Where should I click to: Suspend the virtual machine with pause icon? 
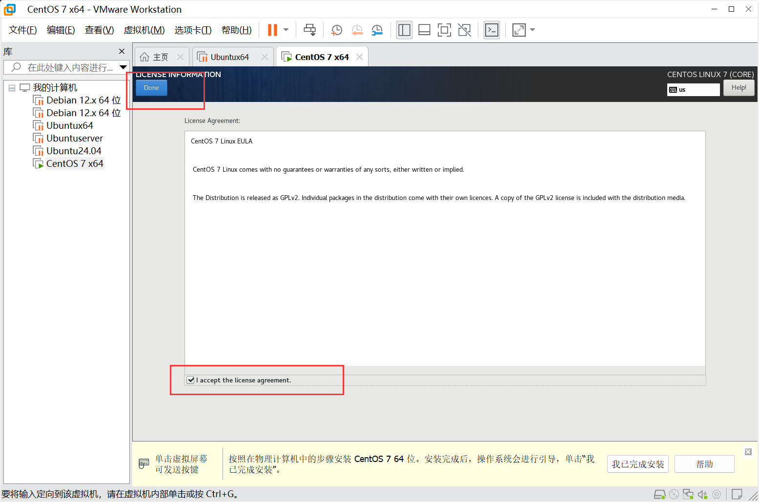pos(272,30)
